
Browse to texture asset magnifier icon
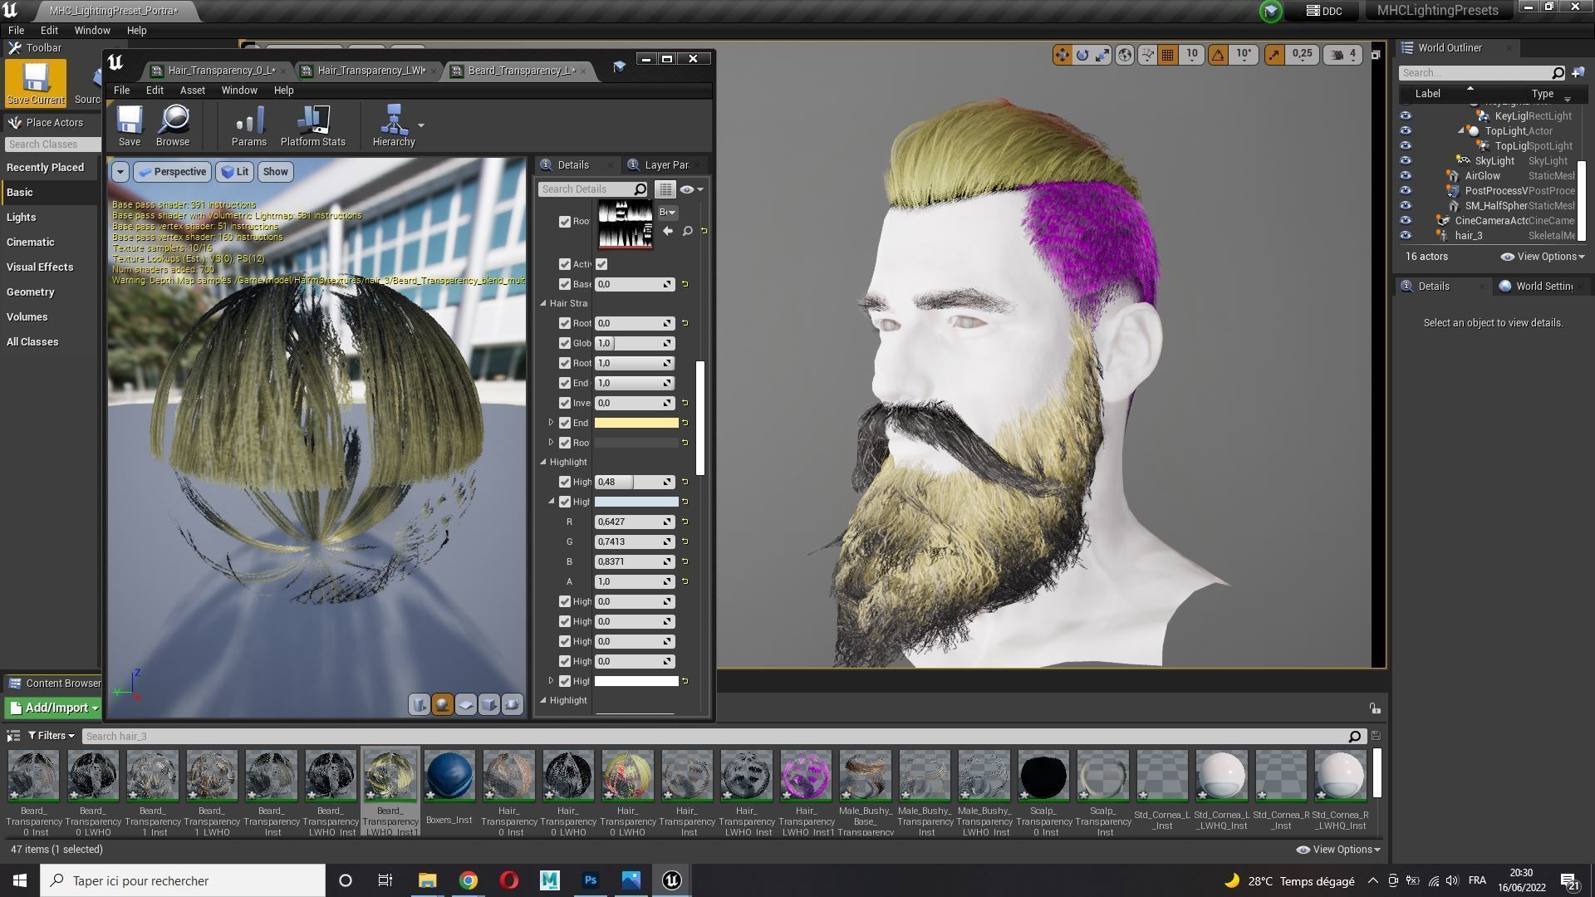[688, 231]
